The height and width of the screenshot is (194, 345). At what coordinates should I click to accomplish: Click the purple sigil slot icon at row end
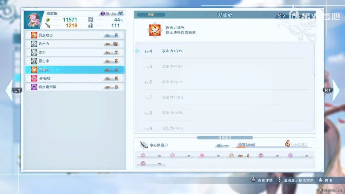(290, 156)
